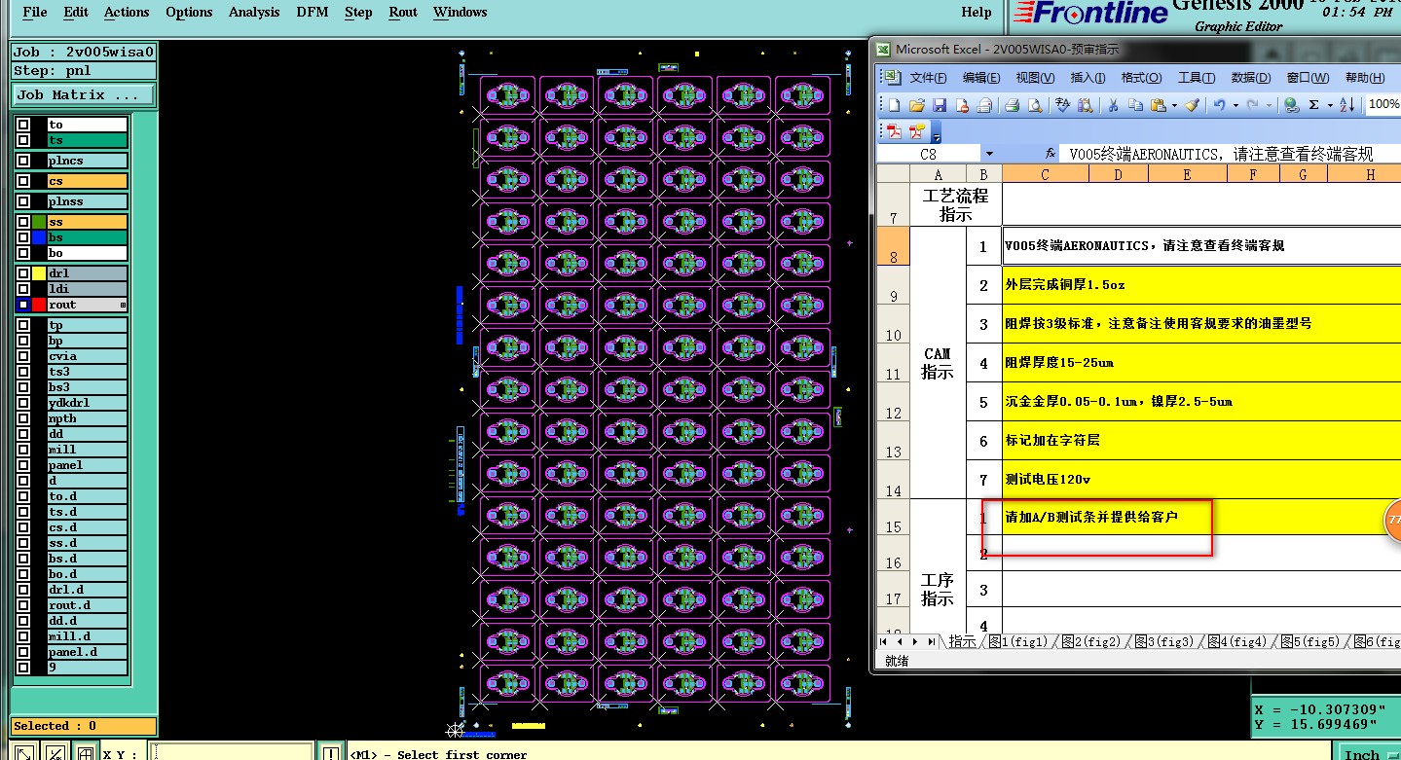Toggle the checkbox for layer 'cs'
The width and height of the screenshot is (1401, 760).
pyautogui.click(x=22, y=181)
